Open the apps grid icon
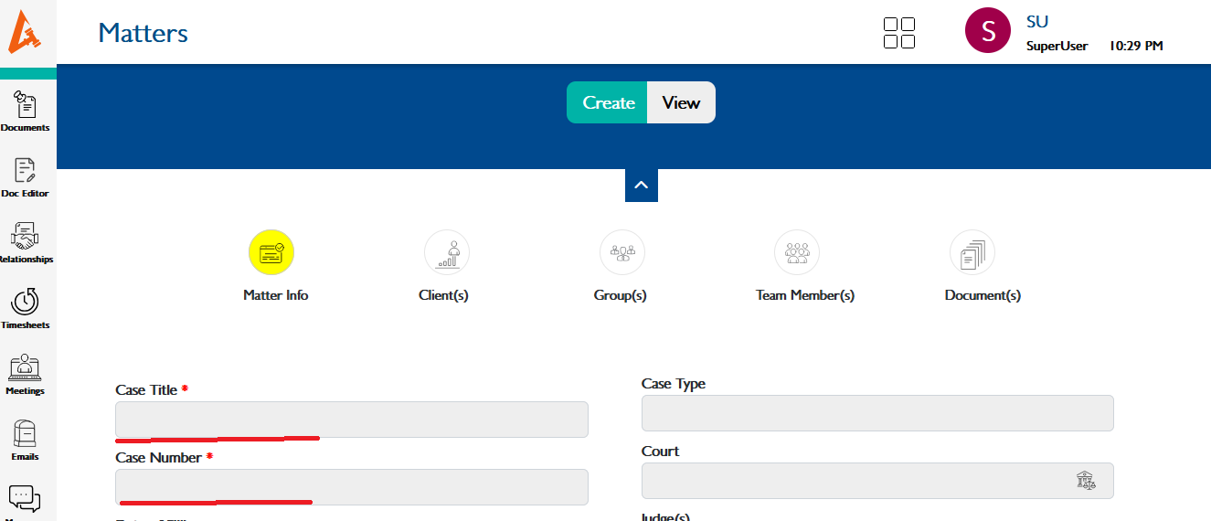This screenshot has height=521, width=1211. (899, 33)
